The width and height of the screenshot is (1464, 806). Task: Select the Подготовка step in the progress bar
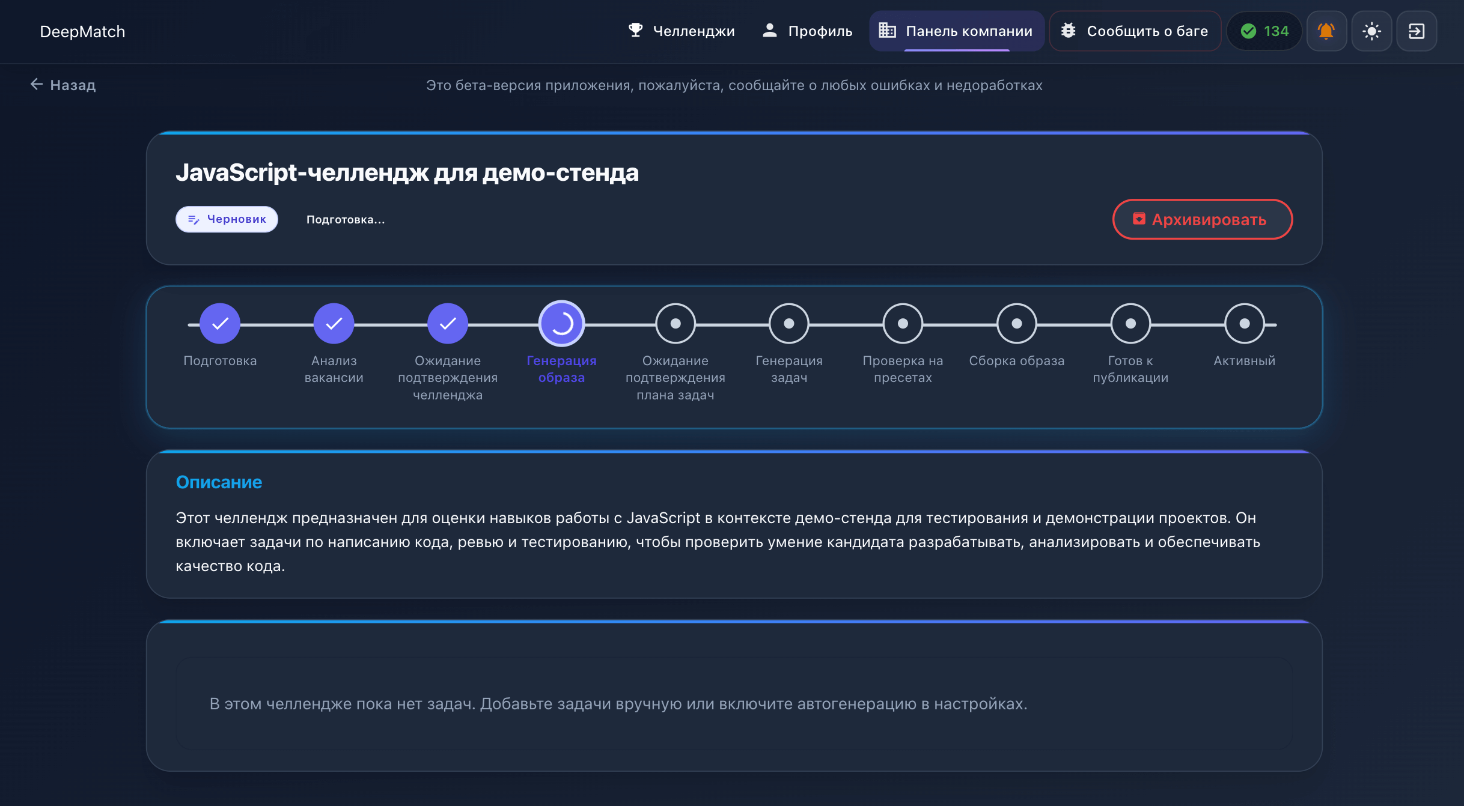[220, 323]
